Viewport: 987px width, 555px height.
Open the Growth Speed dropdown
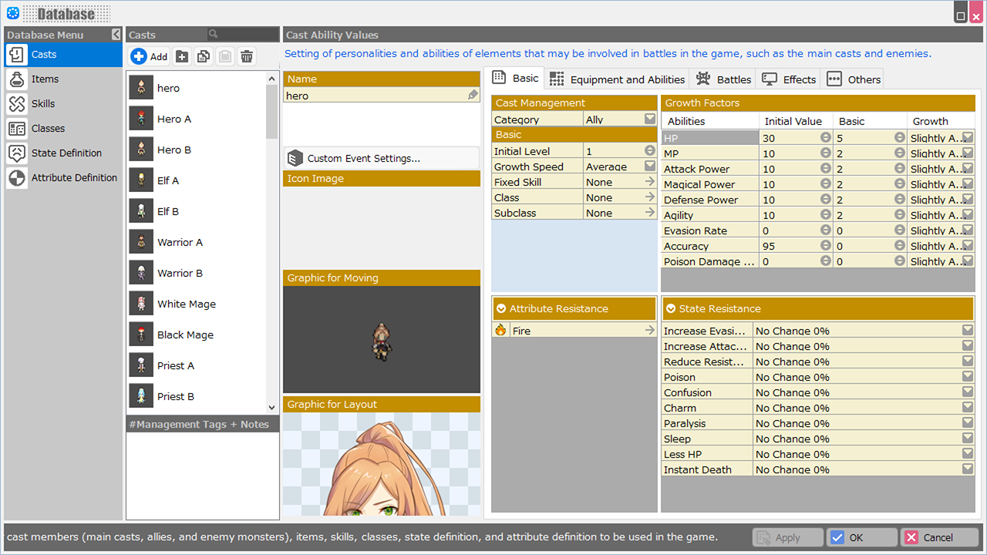[x=649, y=166]
